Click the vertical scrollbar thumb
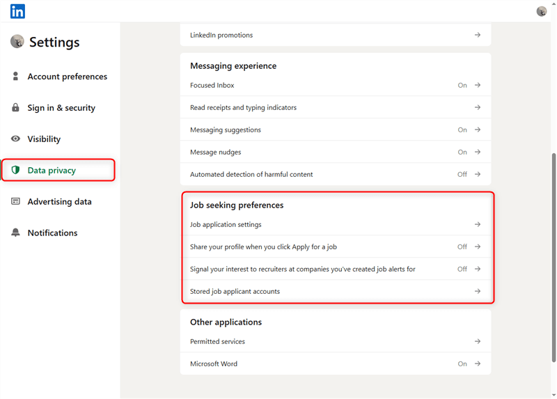557x399 pixels. (x=554, y=258)
